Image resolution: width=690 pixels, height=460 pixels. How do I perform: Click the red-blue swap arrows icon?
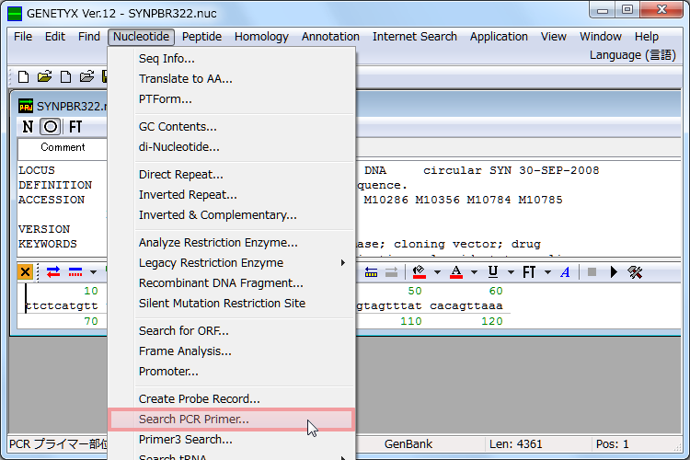[53, 272]
